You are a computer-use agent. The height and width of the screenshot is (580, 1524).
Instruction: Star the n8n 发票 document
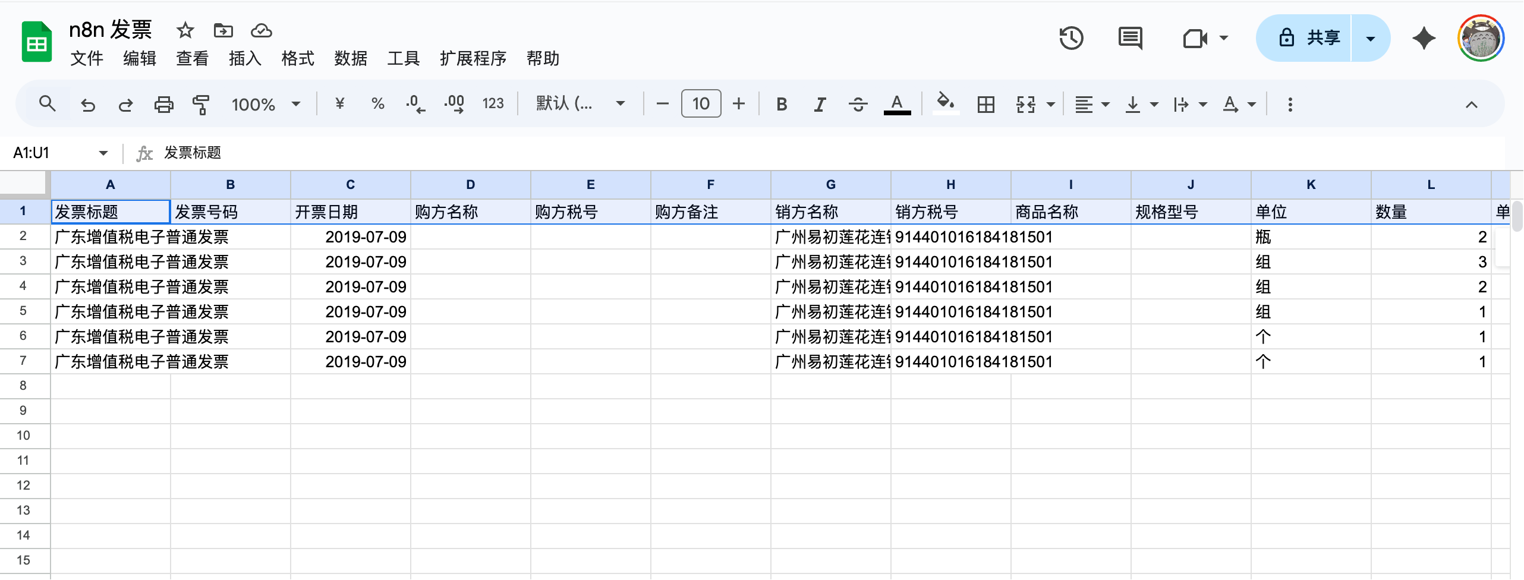coord(185,30)
